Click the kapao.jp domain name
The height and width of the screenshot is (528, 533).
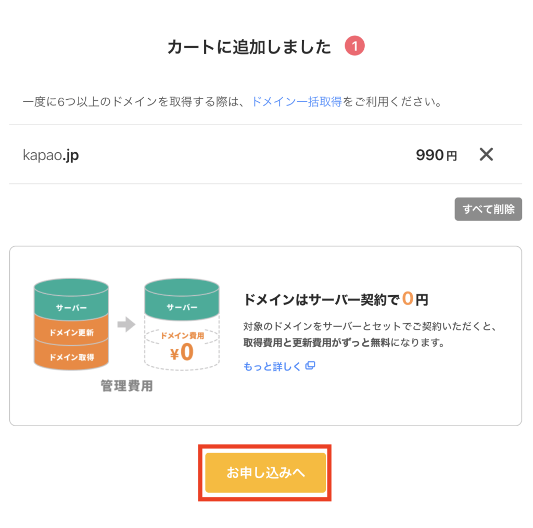(x=51, y=155)
